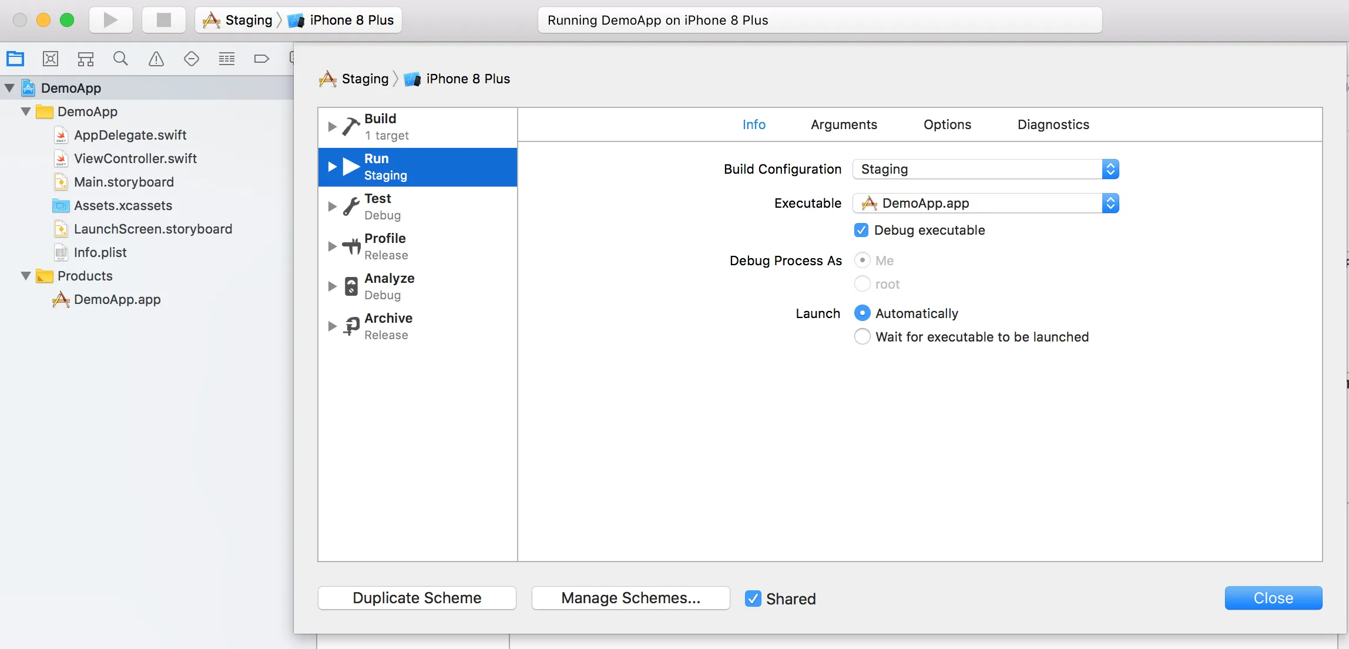Toggle the Shared scheme checkbox
Viewport: 1349px width, 649px height.
click(x=753, y=599)
